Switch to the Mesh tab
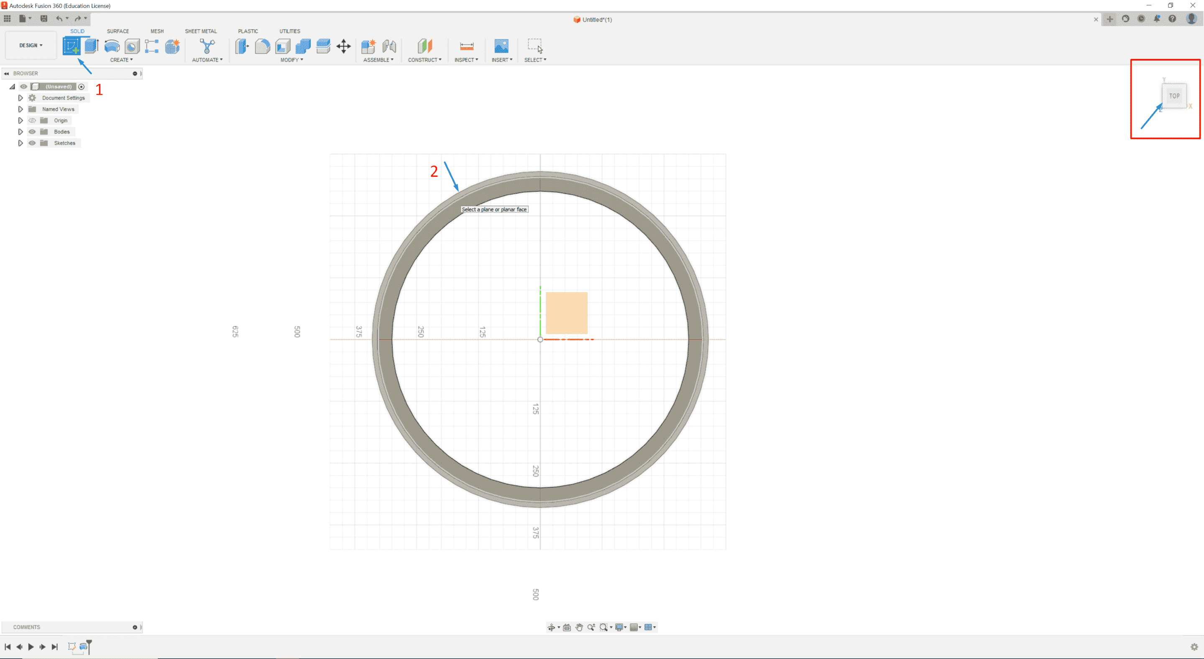Image resolution: width=1204 pixels, height=659 pixels. pos(157,31)
